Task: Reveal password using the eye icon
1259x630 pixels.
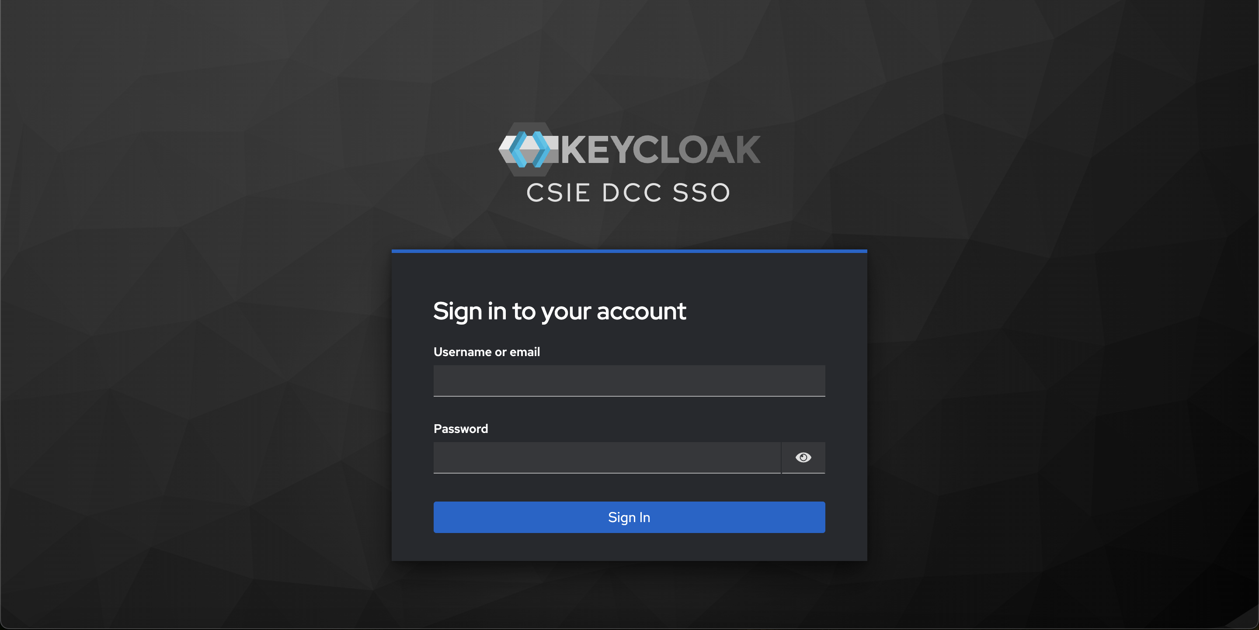Action: pyautogui.click(x=803, y=457)
